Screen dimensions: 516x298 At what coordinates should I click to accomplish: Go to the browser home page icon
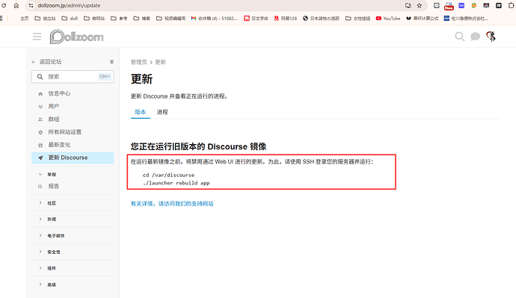coord(16,5)
